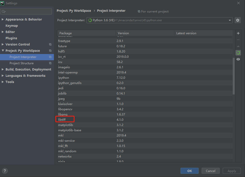Upgrade selected package with the arrow icon
245x177 pixels.
[x=238, y=46]
